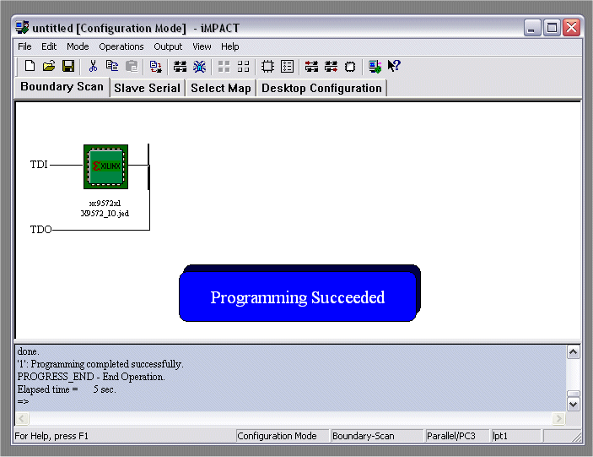Open the File menu
593x457 pixels.
click(x=24, y=46)
